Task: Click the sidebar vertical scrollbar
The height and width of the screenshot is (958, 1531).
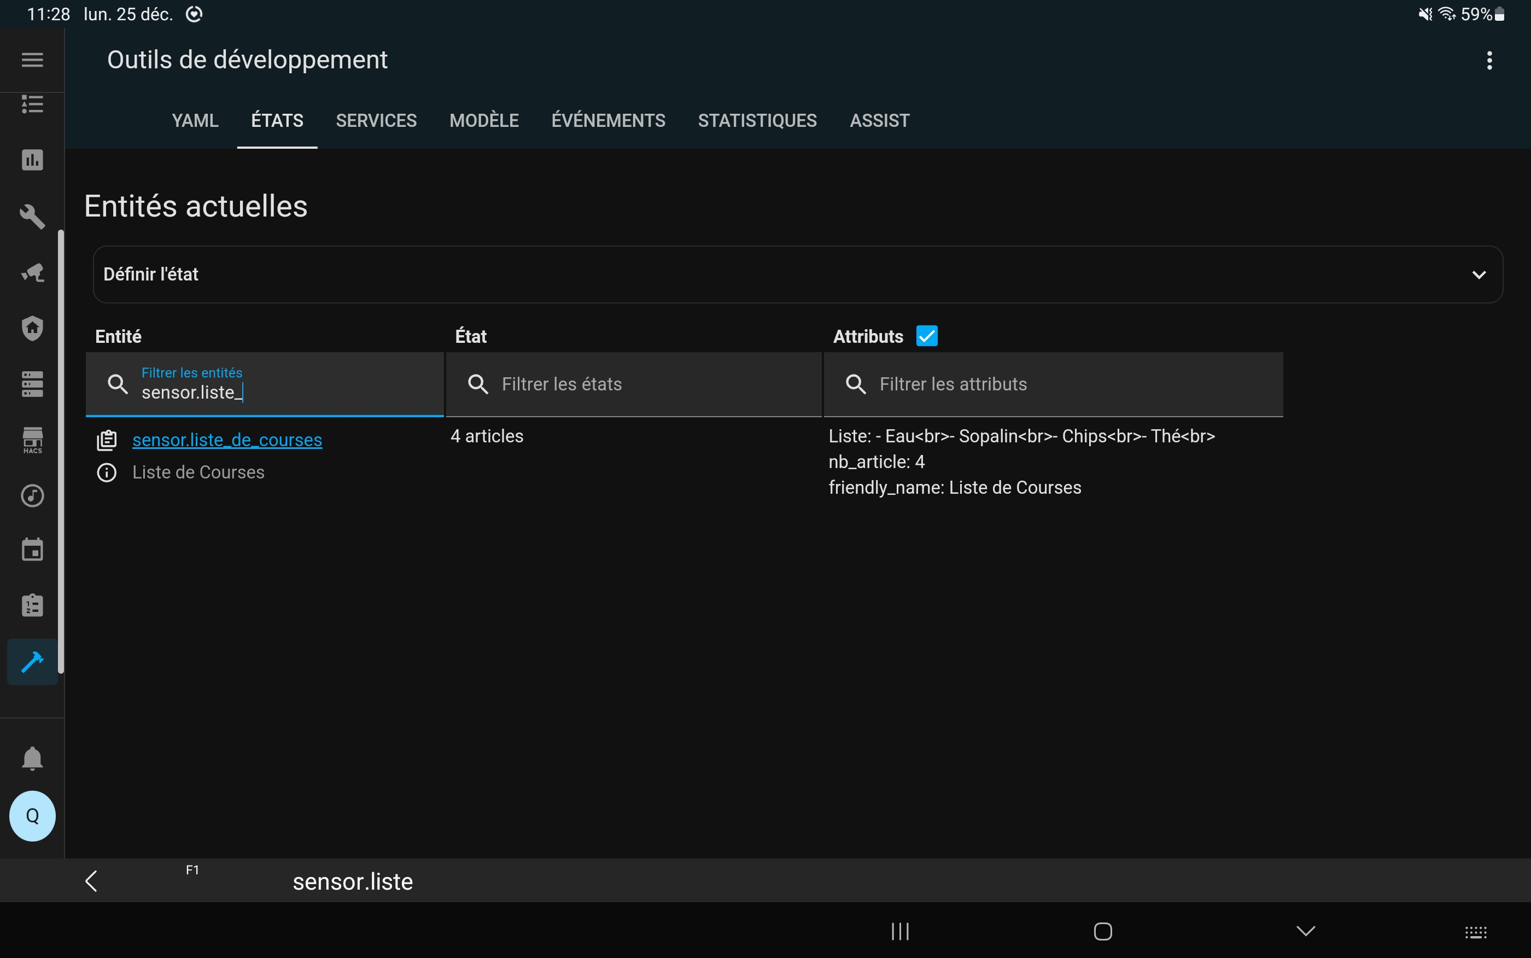Action: click(61, 451)
